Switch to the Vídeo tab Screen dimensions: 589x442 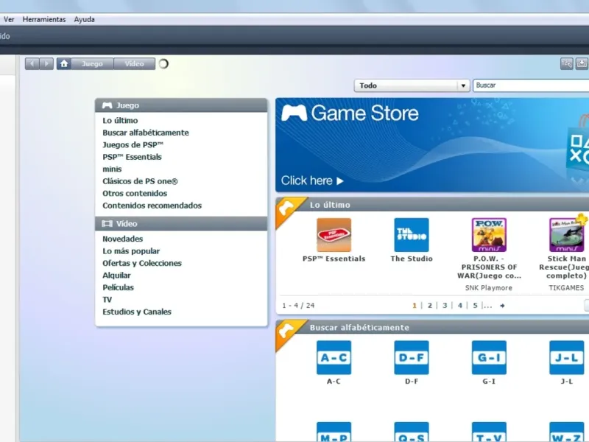[135, 64]
